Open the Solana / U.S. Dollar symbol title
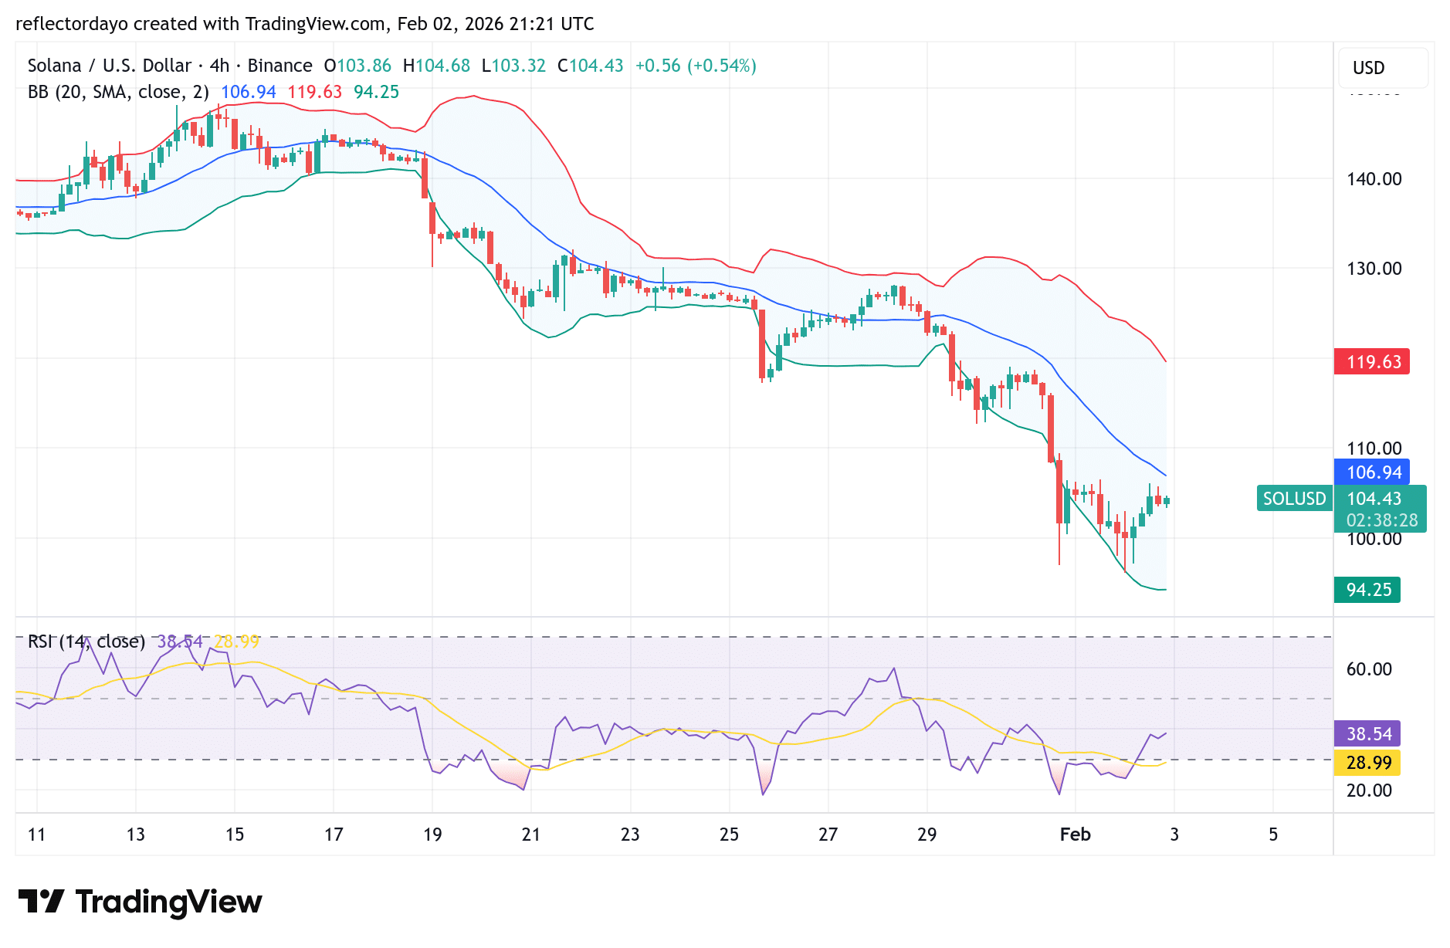Image resolution: width=1450 pixels, height=948 pixels. point(112,66)
